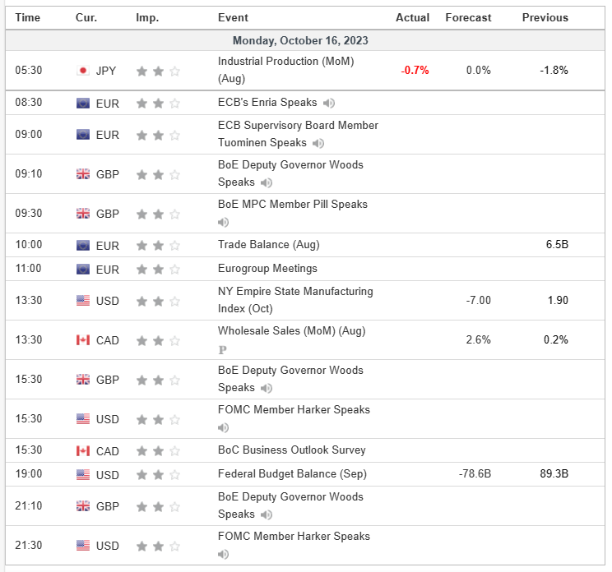Click the Imp. column header
This screenshot has width=612, height=572.
[x=149, y=17]
